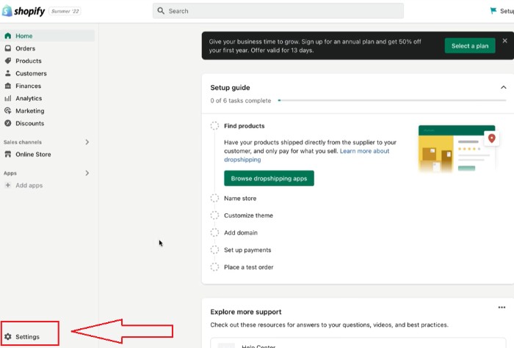
Task: Click the Finances bank icon
Action: coord(8,86)
